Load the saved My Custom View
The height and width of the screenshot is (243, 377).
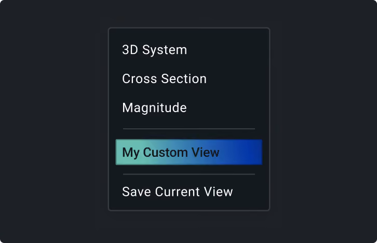coord(188,152)
